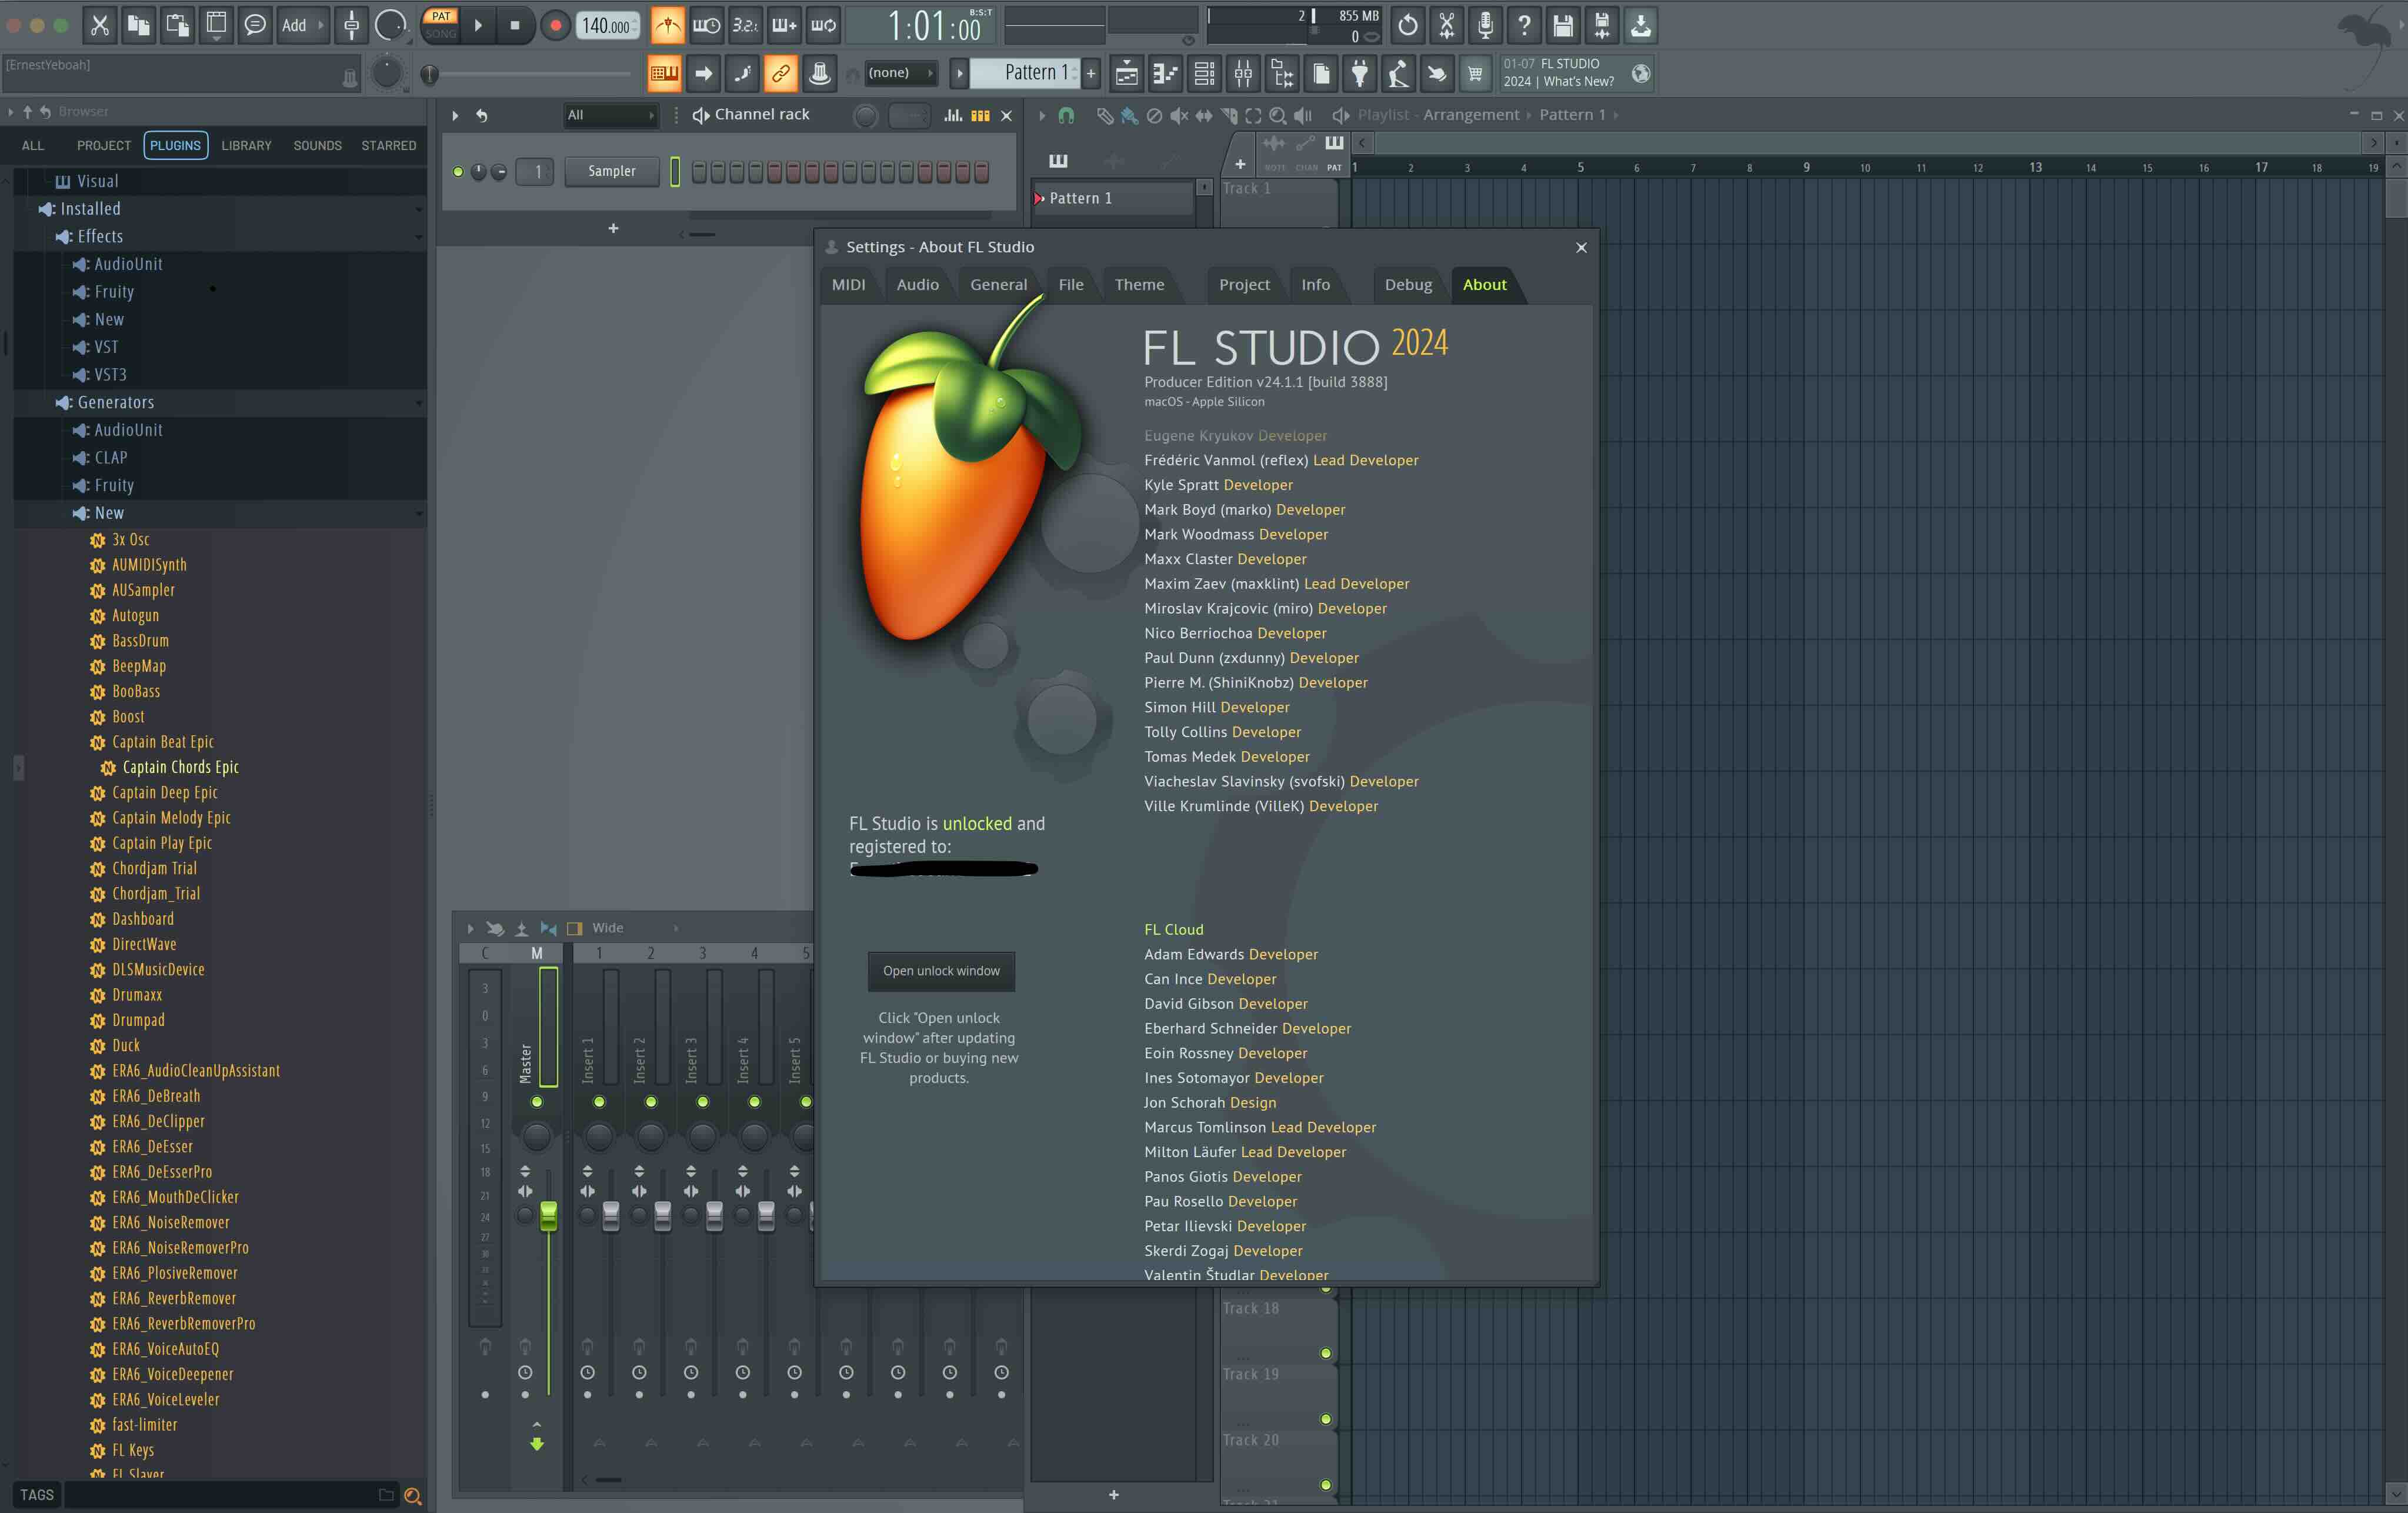Click the metronome icon in top toolbar
The image size is (2408, 1513).
[667, 25]
